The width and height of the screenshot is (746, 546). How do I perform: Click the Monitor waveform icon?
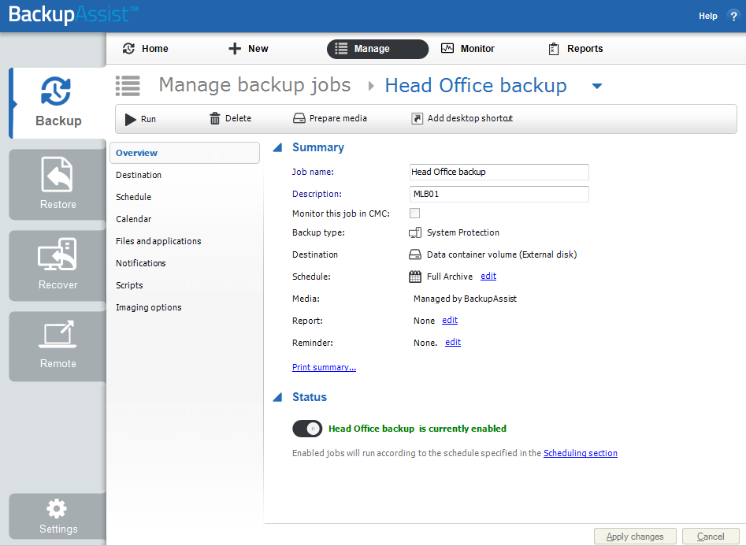tap(447, 48)
